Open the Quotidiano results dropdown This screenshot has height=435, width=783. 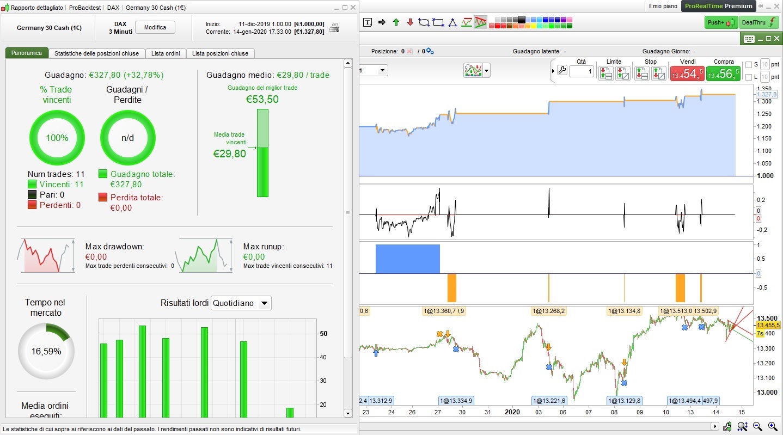[x=241, y=303]
